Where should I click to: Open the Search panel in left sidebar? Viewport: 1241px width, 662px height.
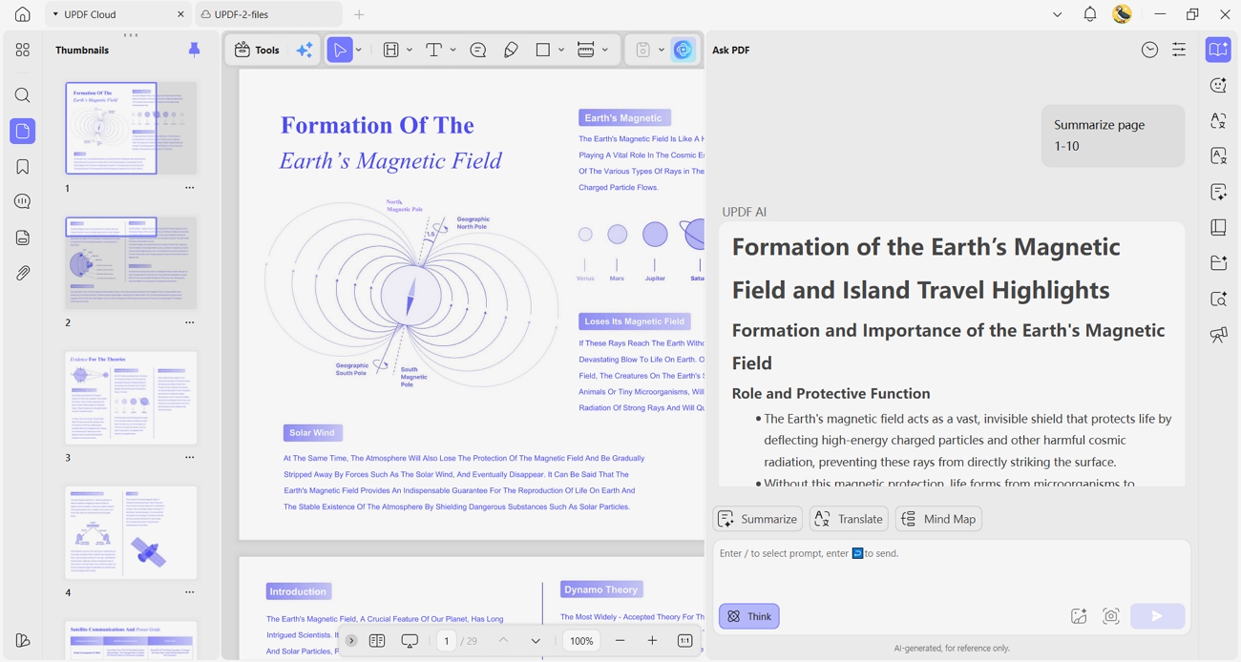[22, 95]
